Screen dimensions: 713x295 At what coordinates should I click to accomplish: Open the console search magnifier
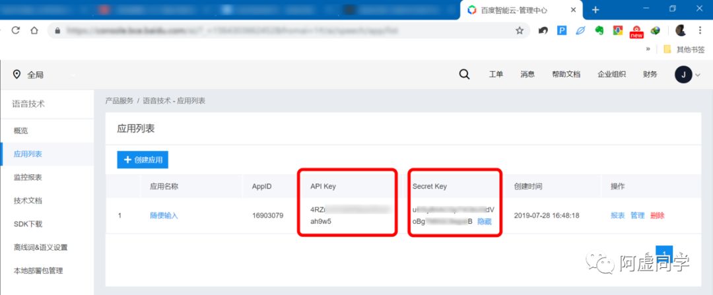(464, 74)
